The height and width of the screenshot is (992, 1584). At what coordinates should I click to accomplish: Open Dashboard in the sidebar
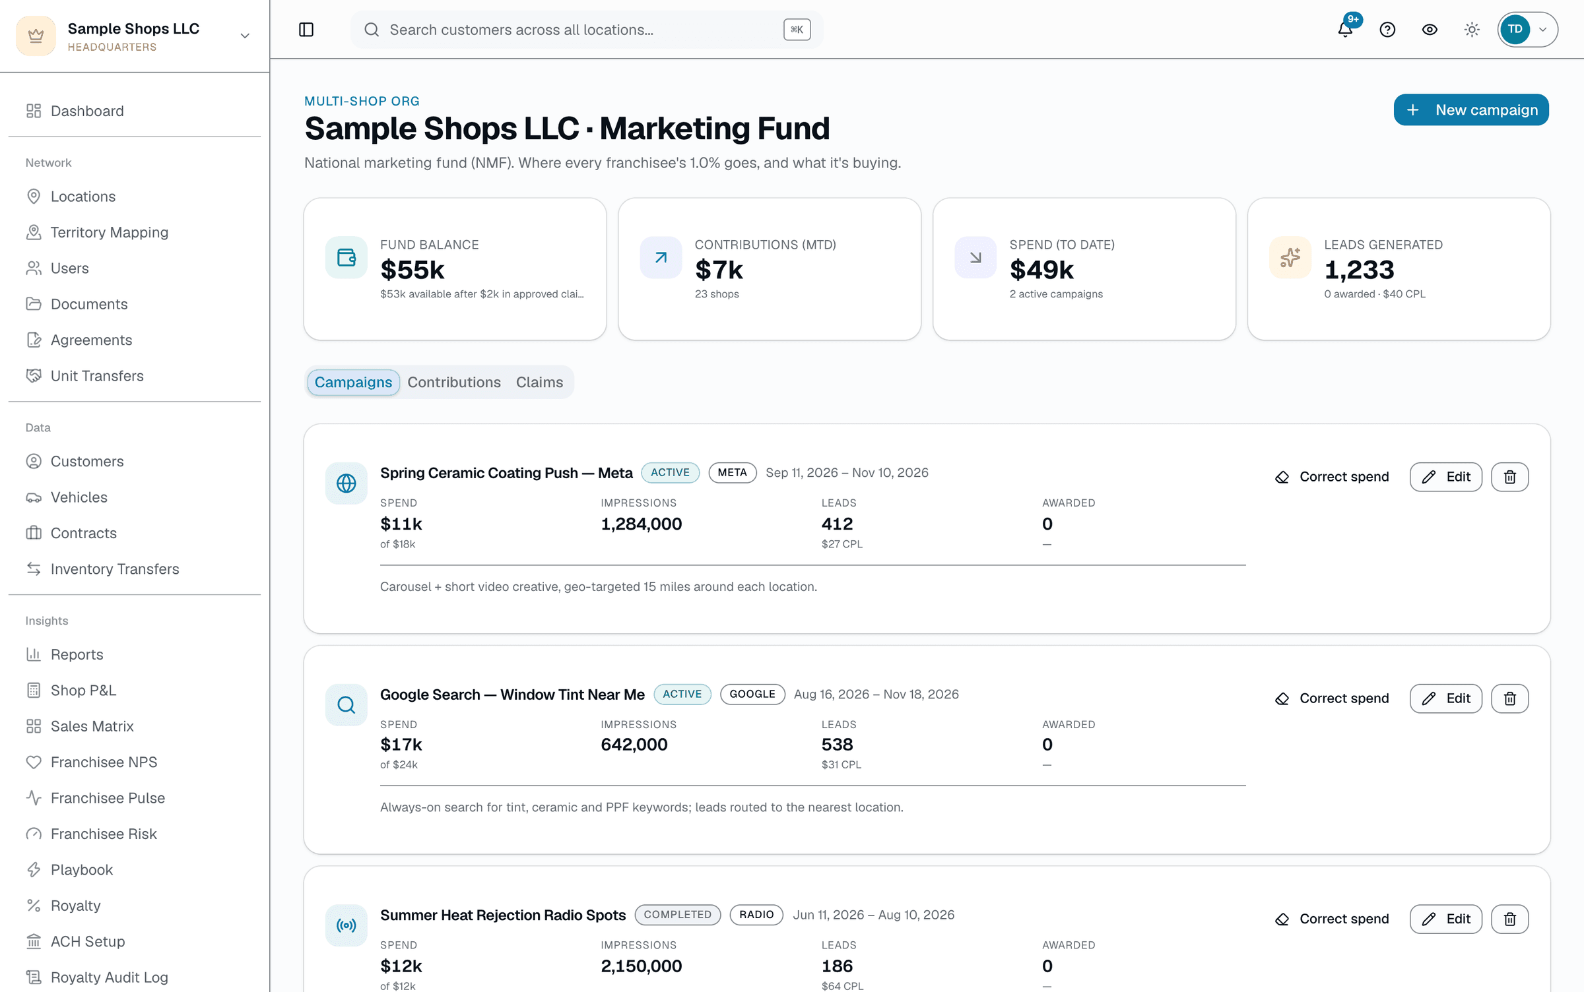click(x=135, y=111)
